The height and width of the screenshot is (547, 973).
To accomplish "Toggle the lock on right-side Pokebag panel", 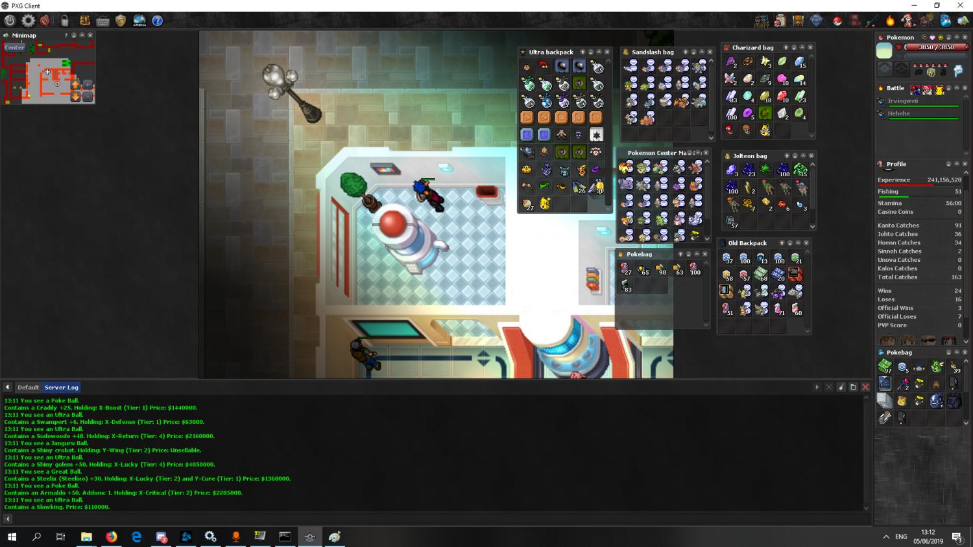I will point(948,353).
